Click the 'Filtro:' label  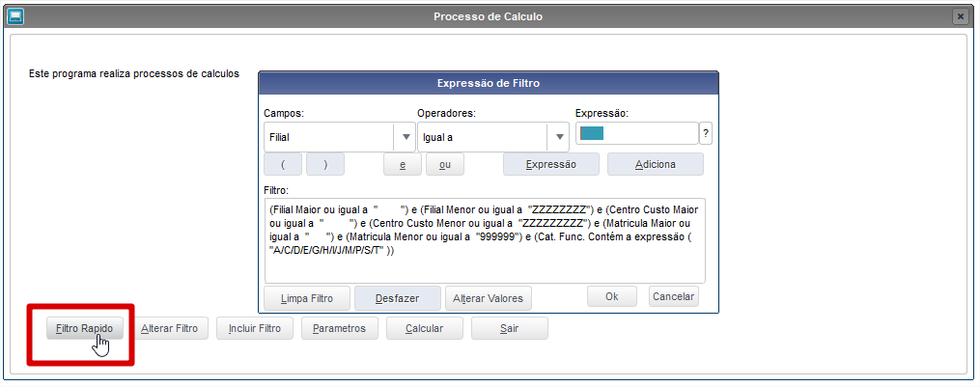(276, 189)
